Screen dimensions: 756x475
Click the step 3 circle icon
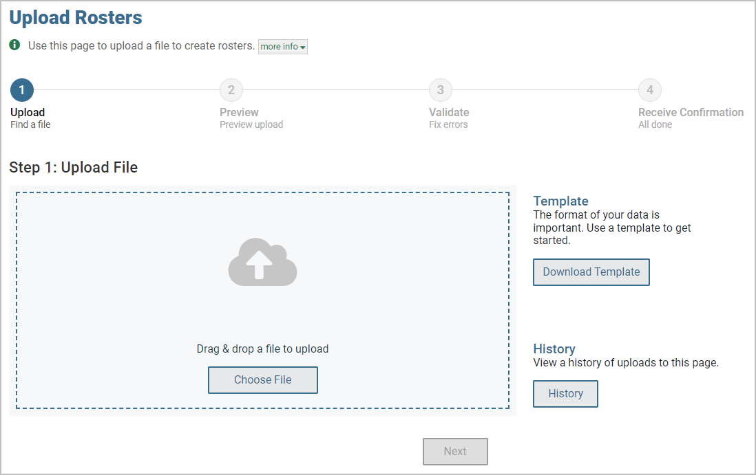tap(441, 90)
